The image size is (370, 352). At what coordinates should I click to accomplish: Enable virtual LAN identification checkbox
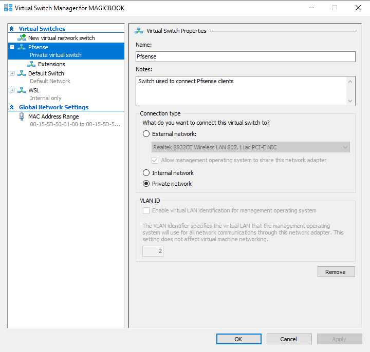[x=146, y=210]
